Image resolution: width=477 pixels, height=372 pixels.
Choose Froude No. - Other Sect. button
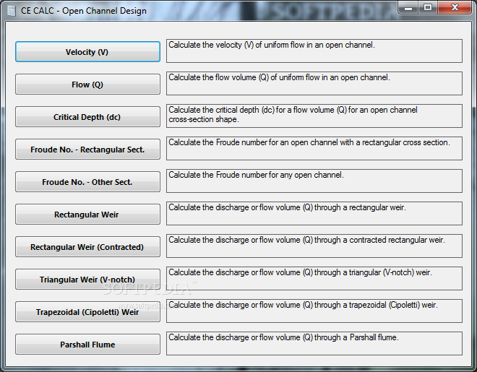[x=87, y=182]
